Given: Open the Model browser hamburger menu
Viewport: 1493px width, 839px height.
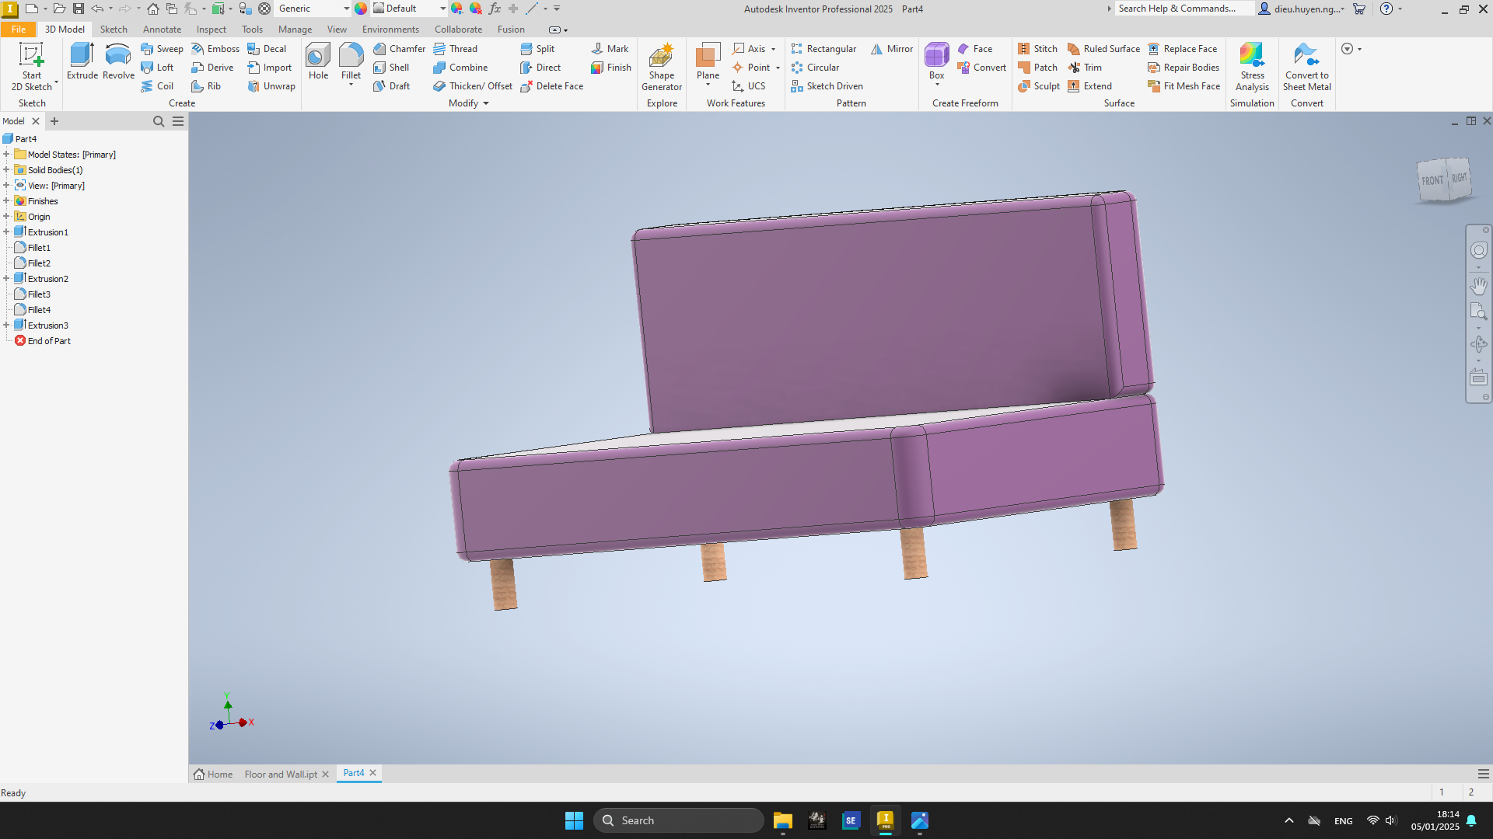Looking at the screenshot, I should pos(178,121).
